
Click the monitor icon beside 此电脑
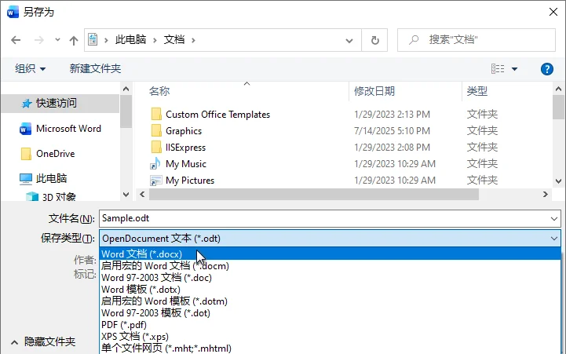coord(26,179)
